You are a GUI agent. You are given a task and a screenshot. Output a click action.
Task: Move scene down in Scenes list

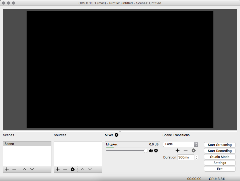tap(32, 169)
